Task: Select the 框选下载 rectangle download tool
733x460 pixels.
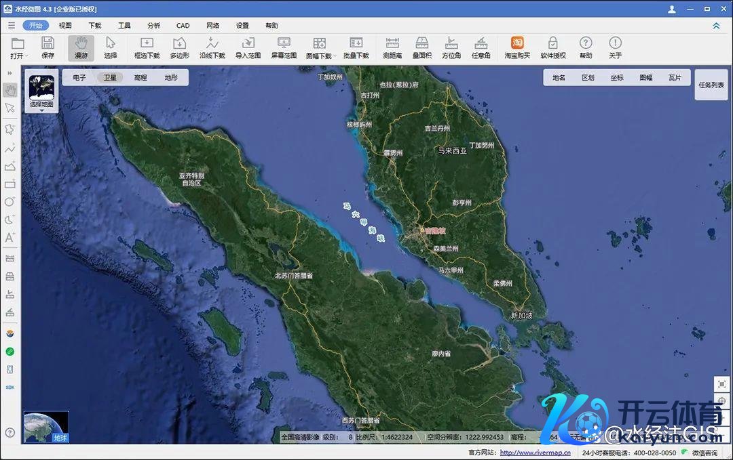Action: pyautogui.click(x=147, y=47)
